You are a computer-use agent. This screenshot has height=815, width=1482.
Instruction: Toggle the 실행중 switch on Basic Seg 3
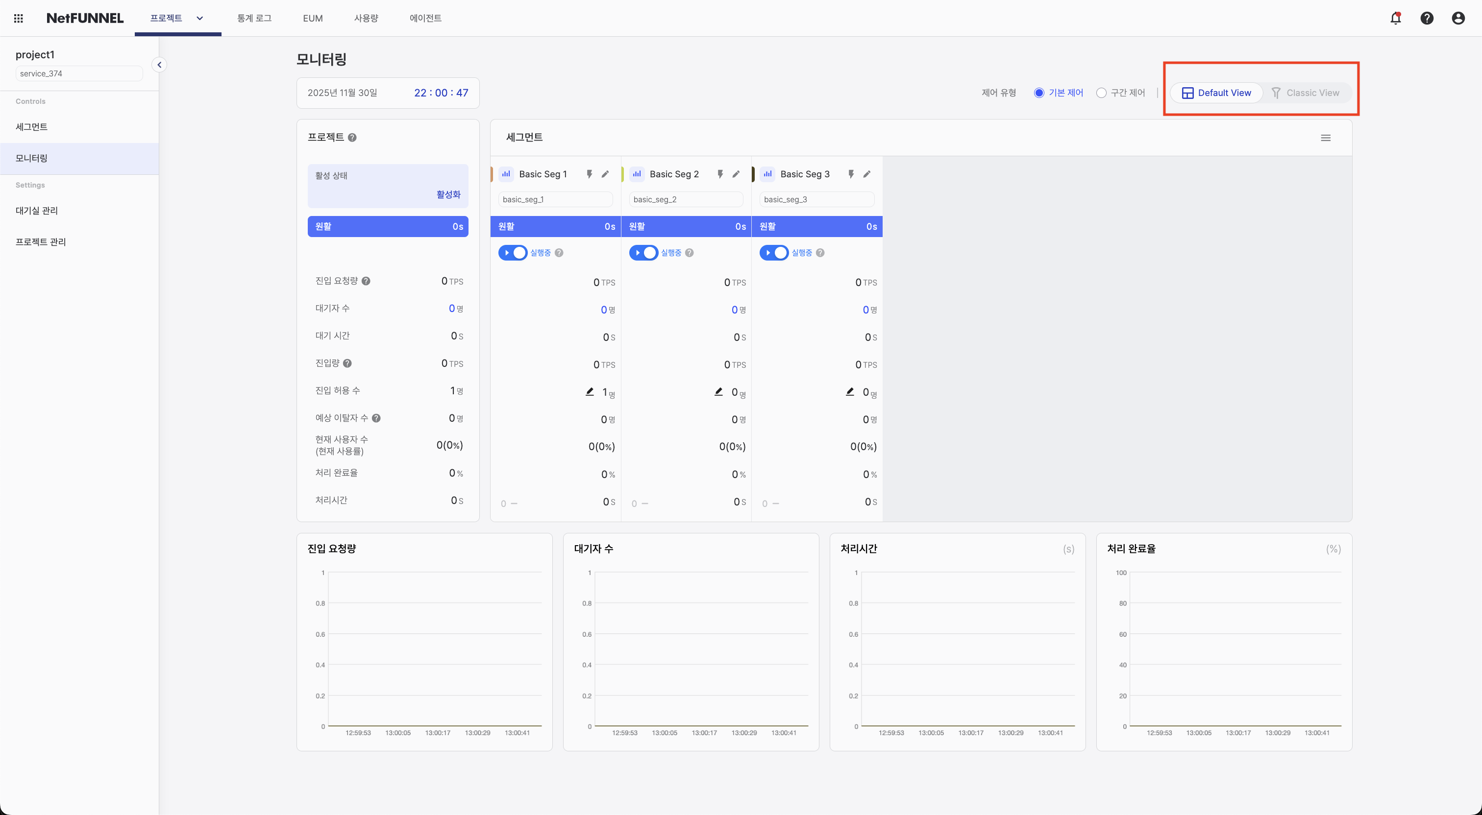point(774,253)
